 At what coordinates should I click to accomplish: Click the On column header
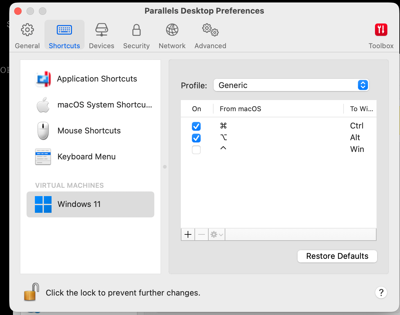click(197, 109)
